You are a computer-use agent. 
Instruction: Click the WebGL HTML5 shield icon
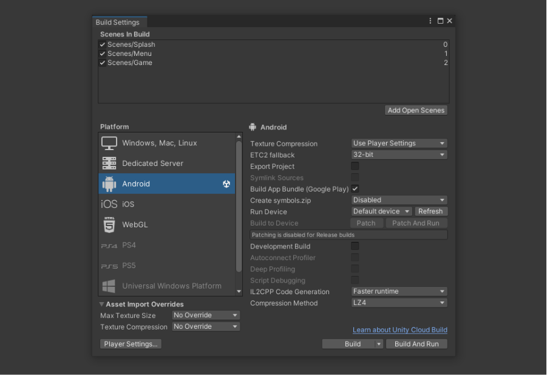pyautogui.click(x=109, y=224)
